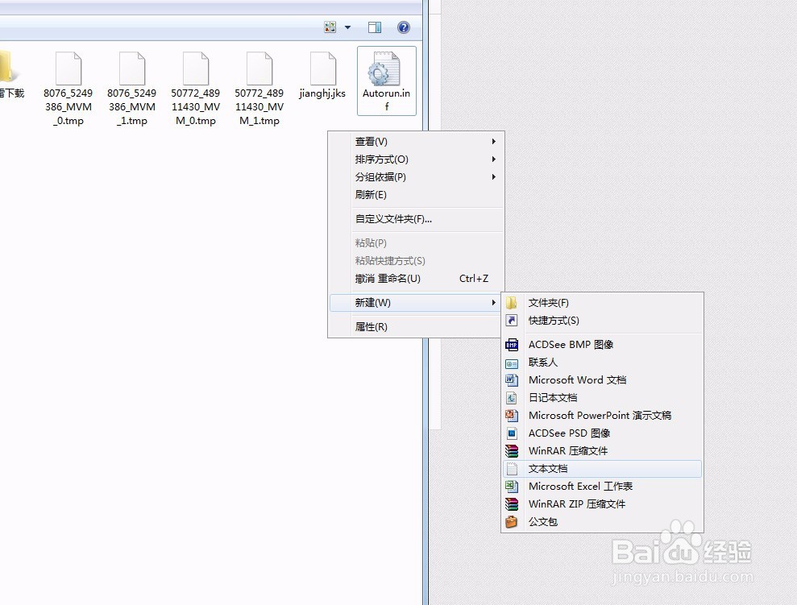Open the view options dropdown arrow

pos(347,27)
